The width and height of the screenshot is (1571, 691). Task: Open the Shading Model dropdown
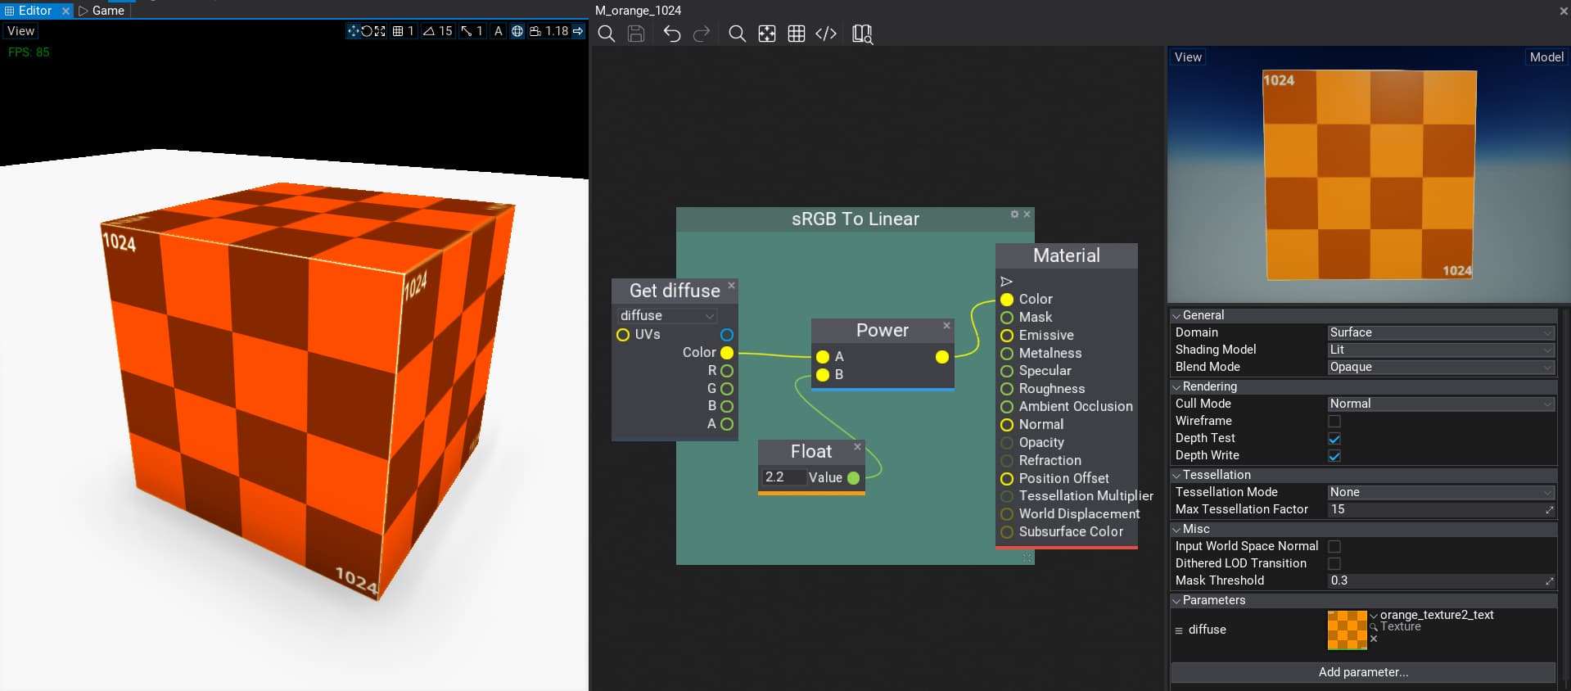[x=1440, y=350]
